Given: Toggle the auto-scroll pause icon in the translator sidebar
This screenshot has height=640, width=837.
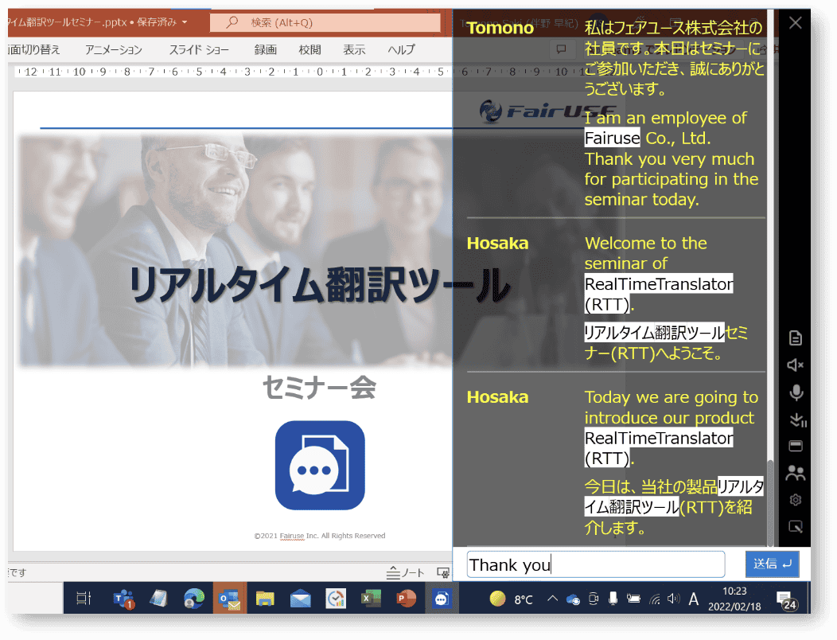Looking at the screenshot, I should [x=797, y=420].
